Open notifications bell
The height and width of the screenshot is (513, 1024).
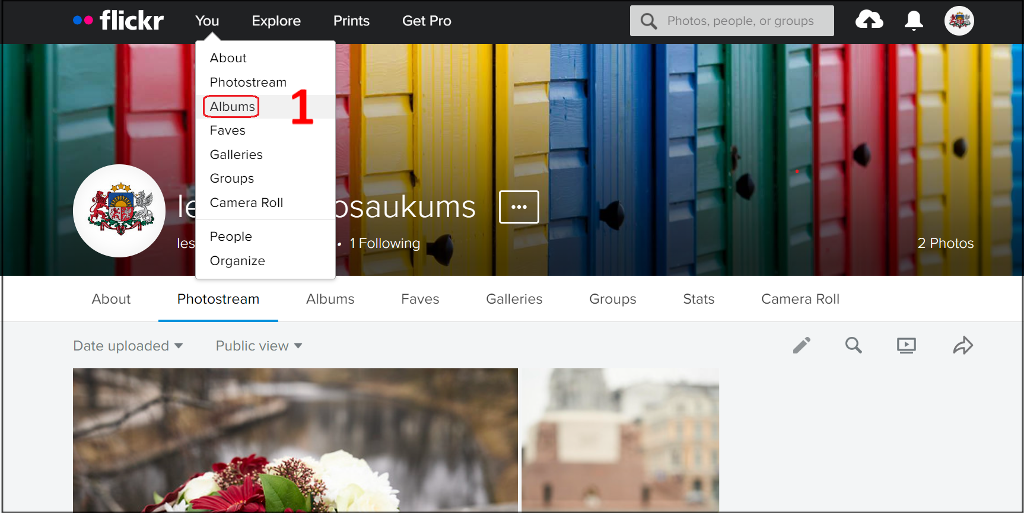(x=914, y=21)
